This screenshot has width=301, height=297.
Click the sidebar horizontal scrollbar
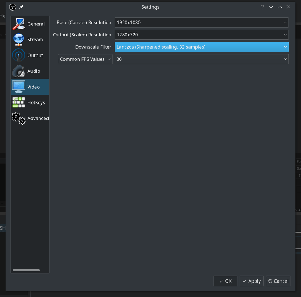tap(26, 270)
